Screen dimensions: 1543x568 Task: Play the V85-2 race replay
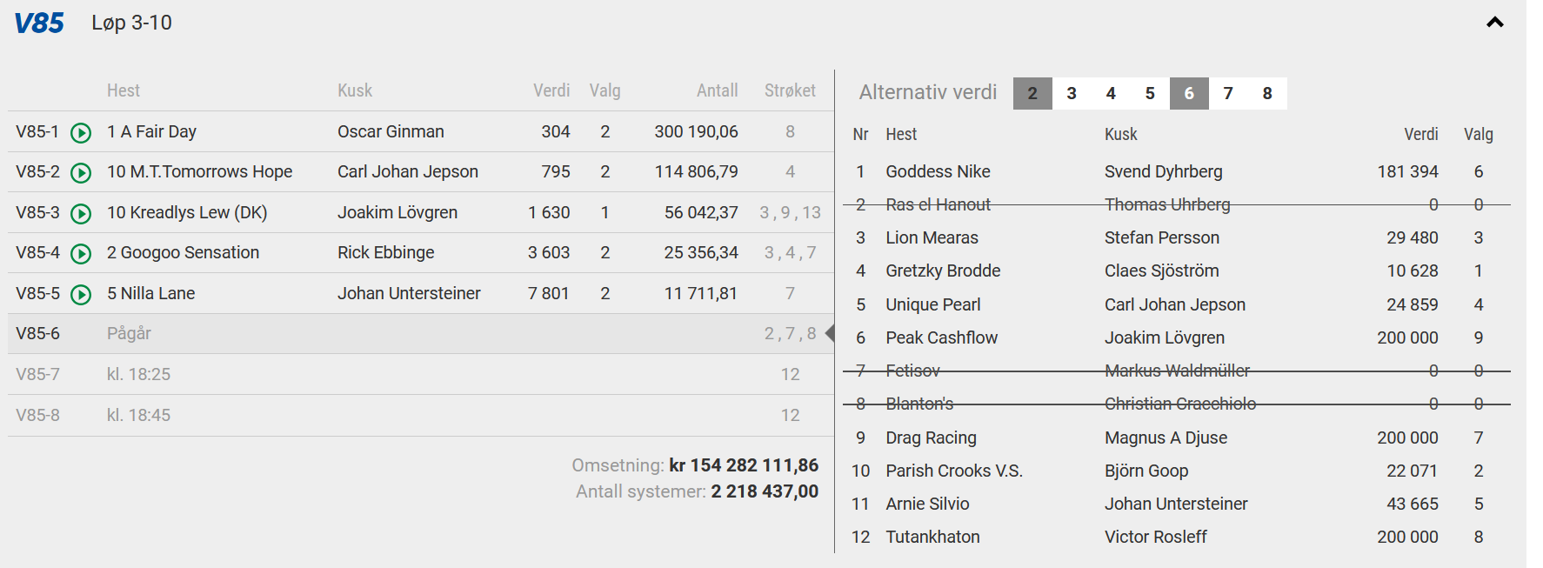click(81, 173)
